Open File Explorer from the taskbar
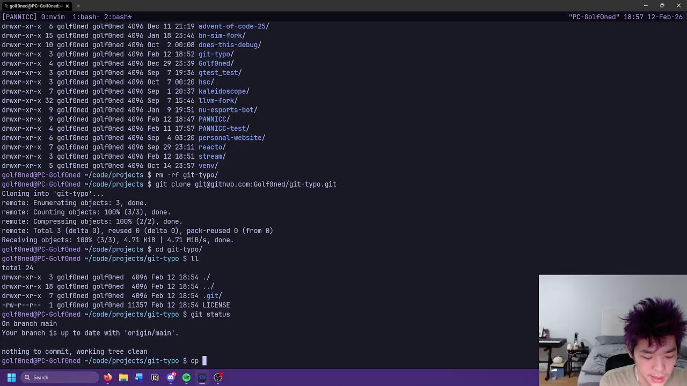This screenshot has height=386, width=687. click(x=123, y=377)
